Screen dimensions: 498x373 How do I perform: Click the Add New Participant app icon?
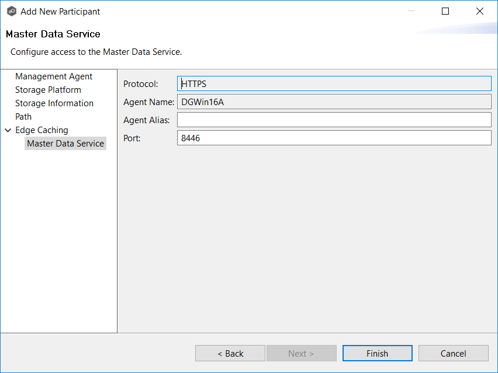(11, 12)
